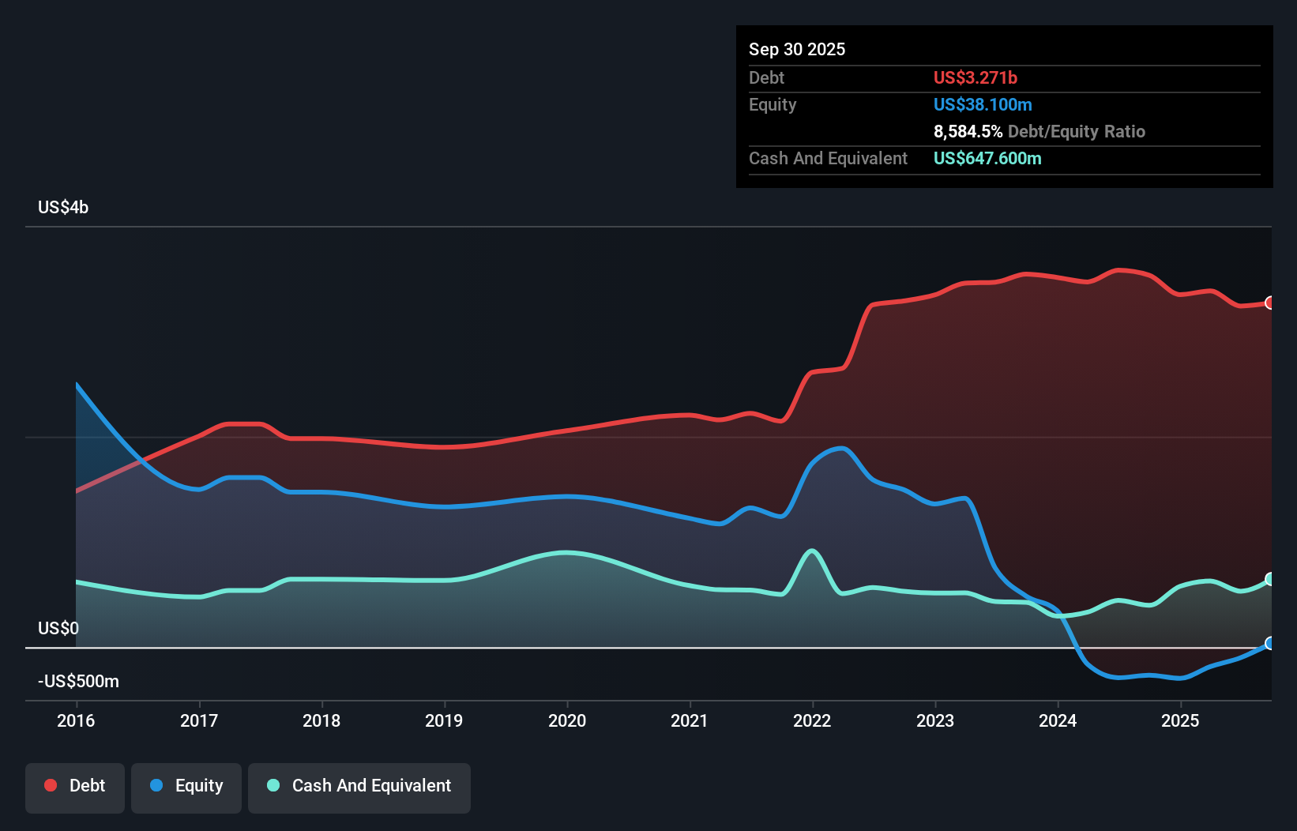Viewport: 1297px width, 831px height.
Task: Click the 2024 x-axis label
Action: click(x=1058, y=720)
